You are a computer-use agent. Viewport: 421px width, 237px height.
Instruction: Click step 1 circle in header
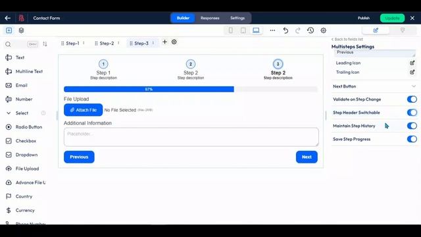tap(103, 64)
